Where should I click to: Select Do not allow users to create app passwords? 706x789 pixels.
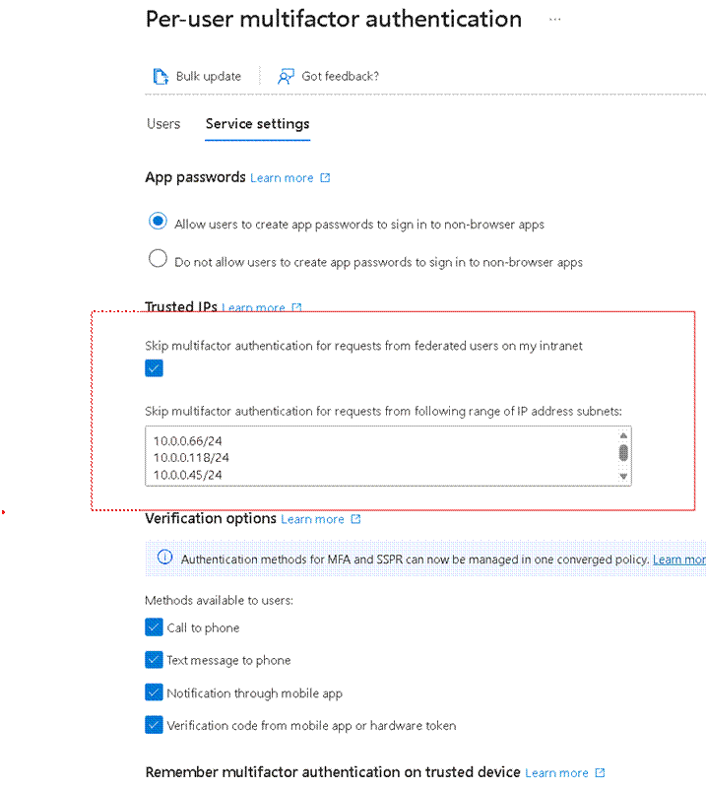click(158, 261)
